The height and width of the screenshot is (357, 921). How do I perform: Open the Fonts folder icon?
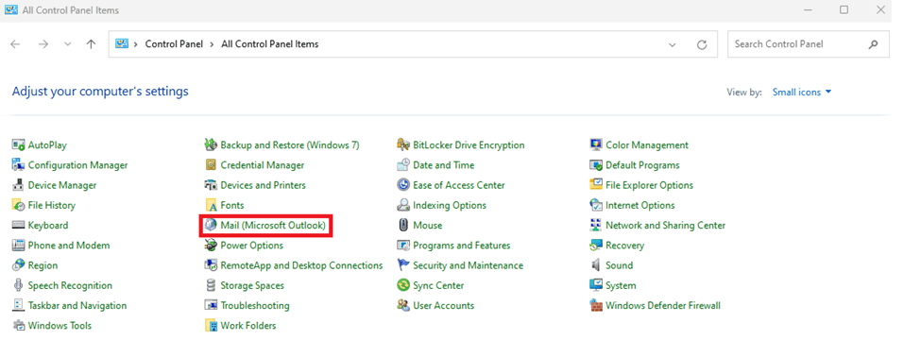coord(211,205)
